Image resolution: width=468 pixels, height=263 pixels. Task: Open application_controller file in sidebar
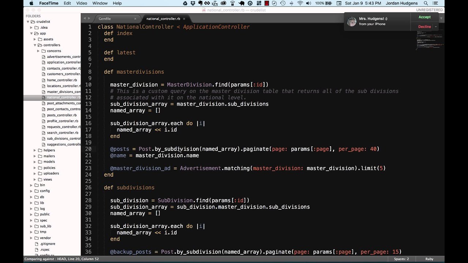click(x=64, y=62)
